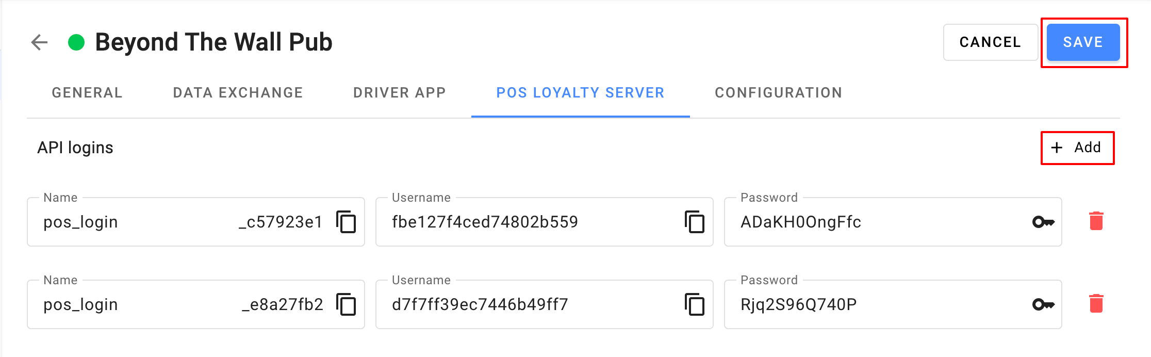Delete the second API login row

click(1096, 303)
